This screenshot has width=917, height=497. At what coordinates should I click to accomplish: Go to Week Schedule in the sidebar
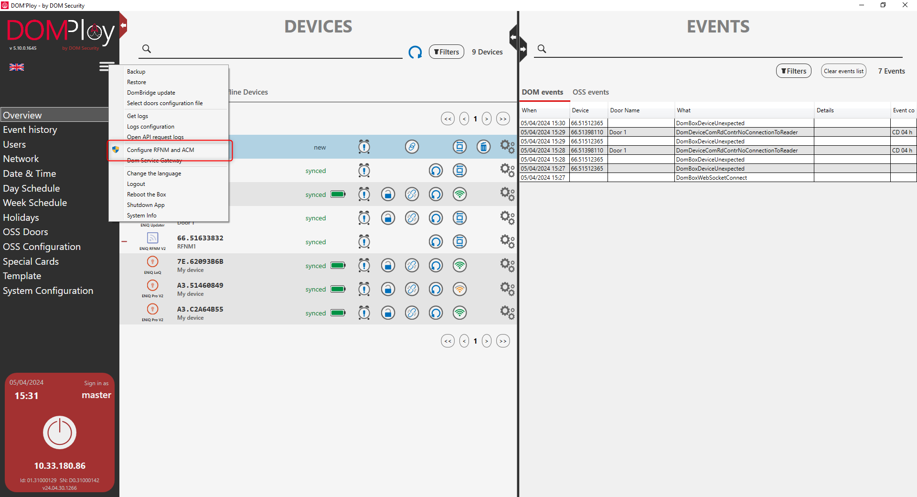[35, 203]
